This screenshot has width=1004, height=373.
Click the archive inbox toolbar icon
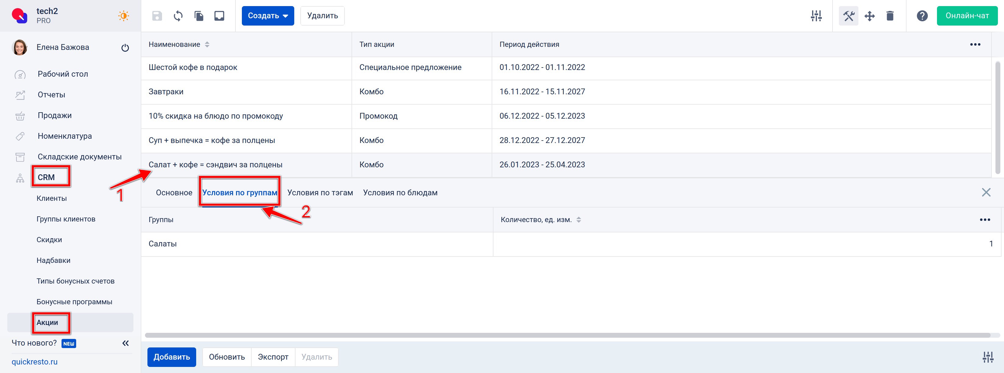[x=219, y=16]
